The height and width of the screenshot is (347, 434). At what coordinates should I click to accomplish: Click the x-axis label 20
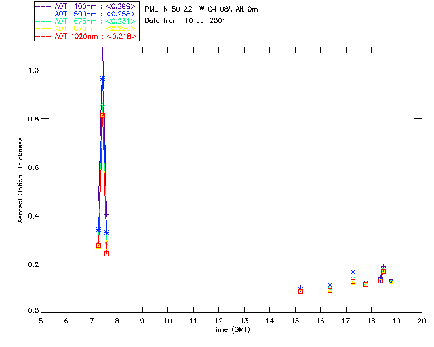pyautogui.click(x=422, y=321)
